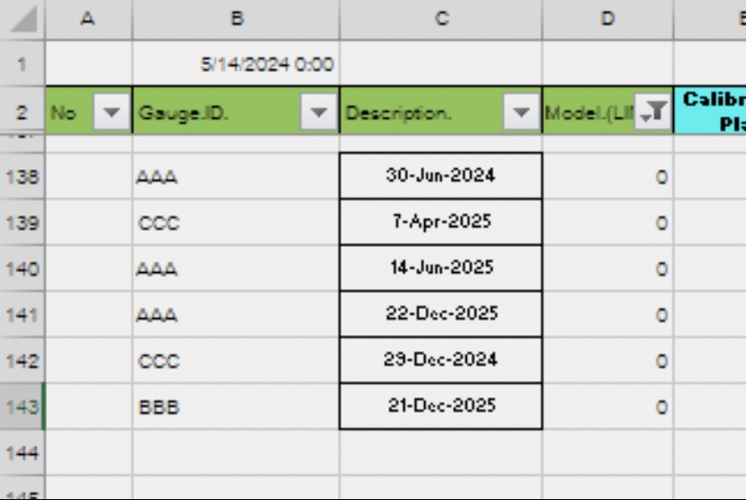746x500 pixels.
Task: Select column A header
Action: coord(87,19)
